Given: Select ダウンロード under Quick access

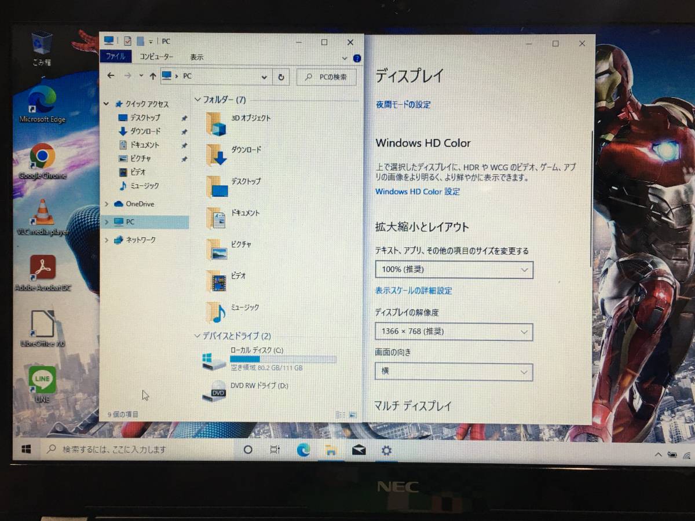Looking at the screenshot, I should click(x=145, y=131).
